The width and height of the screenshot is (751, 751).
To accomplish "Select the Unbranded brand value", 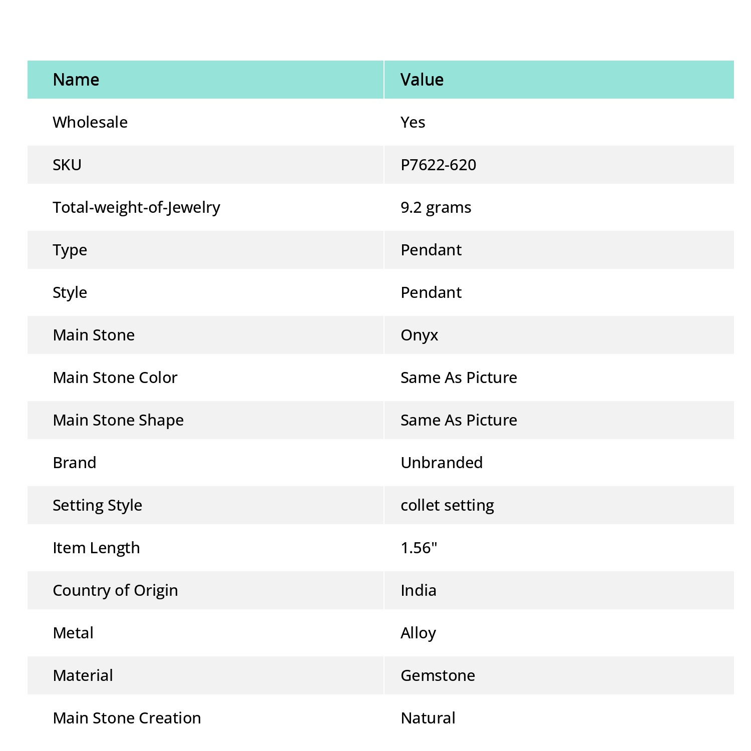I will click(442, 463).
